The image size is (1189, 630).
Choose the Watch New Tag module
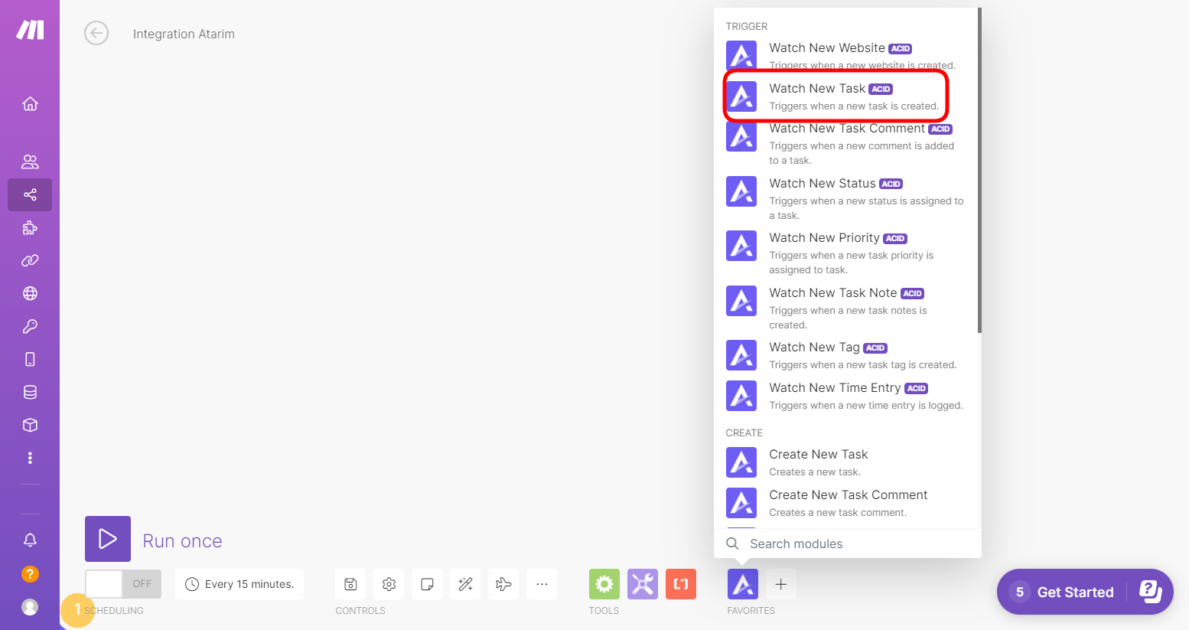click(846, 355)
